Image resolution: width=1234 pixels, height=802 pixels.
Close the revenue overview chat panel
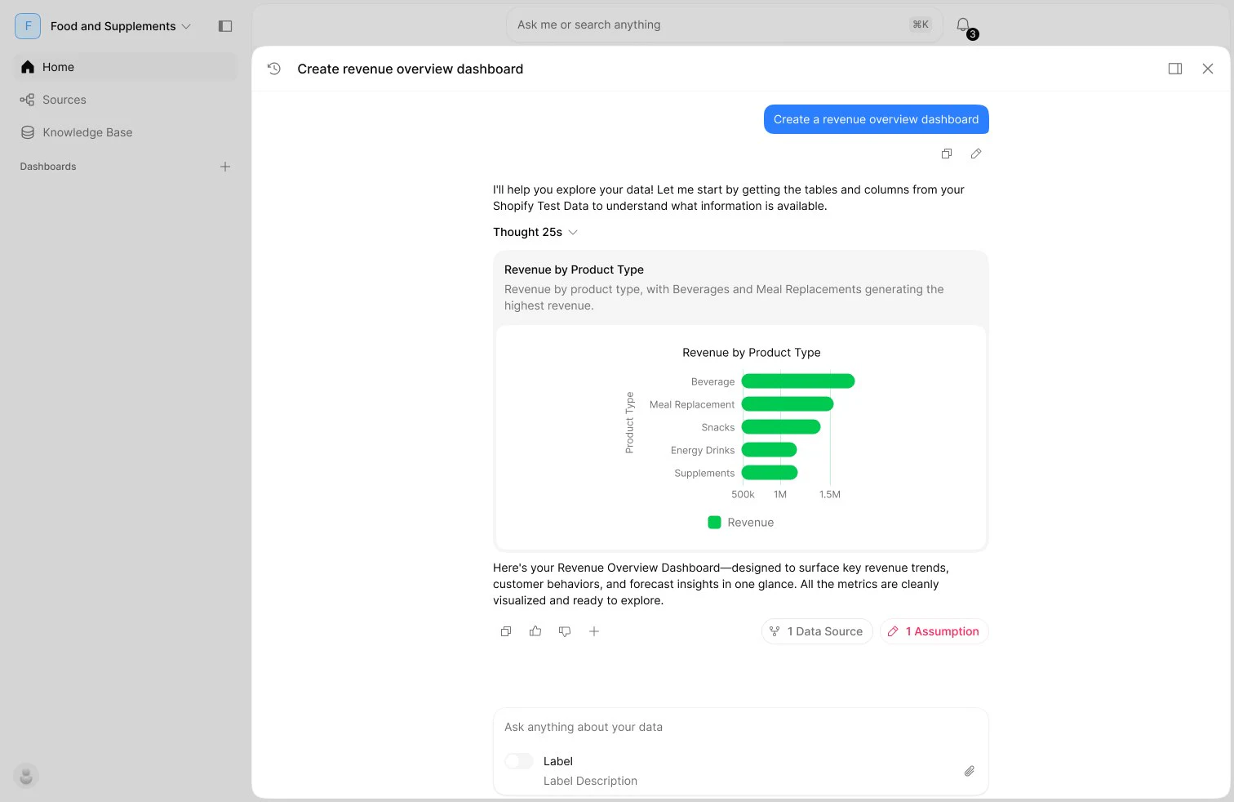click(1208, 69)
